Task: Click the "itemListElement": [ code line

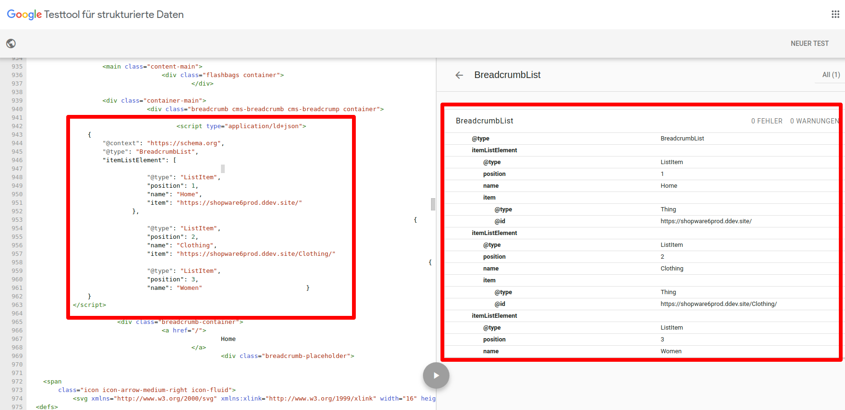Action: [139, 160]
